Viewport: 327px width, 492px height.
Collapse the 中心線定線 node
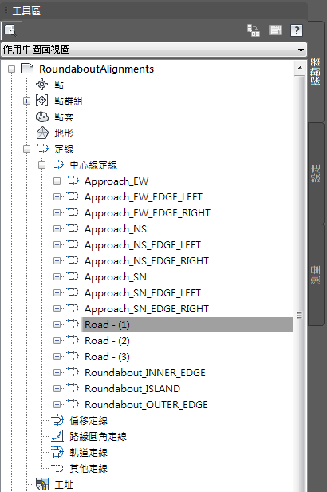pyautogui.click(x=41, y=165)
